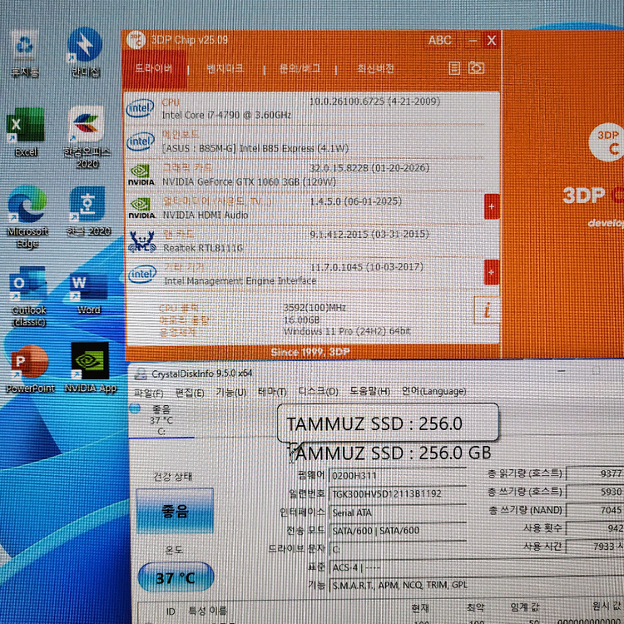Click the ABC language button in 3DP Chip
The height and width of the screenshot is (624, 624).
[440, 40]
